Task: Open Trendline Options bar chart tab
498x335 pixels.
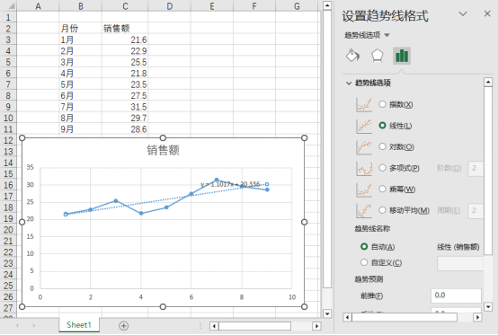Action: coord(402,56)
